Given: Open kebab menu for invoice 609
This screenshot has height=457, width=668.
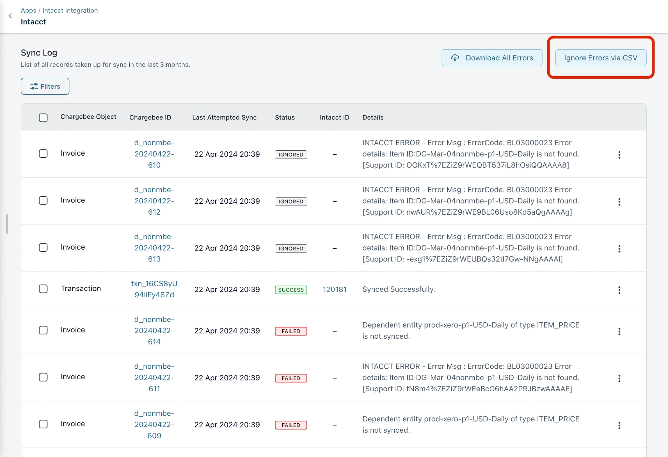Looking at the screenshot, I should tap(619, 425).
